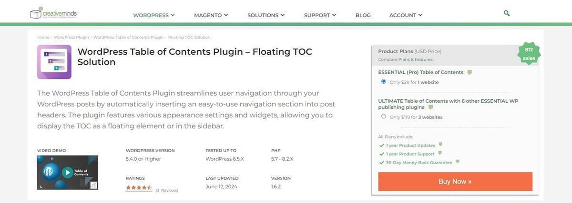Play the Table of Contents video demo
Screen dimensions: 572x203
click(68, 173)
